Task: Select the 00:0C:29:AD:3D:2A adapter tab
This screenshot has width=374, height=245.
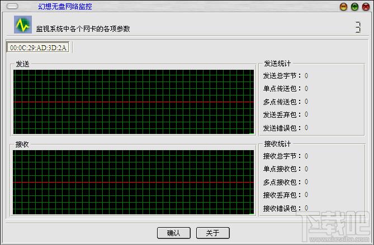Action: (38, 47)
